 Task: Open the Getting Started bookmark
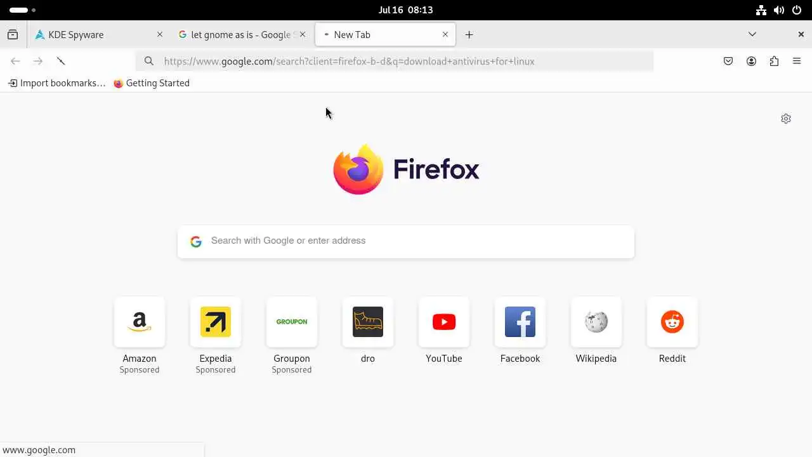pos(152,83)
